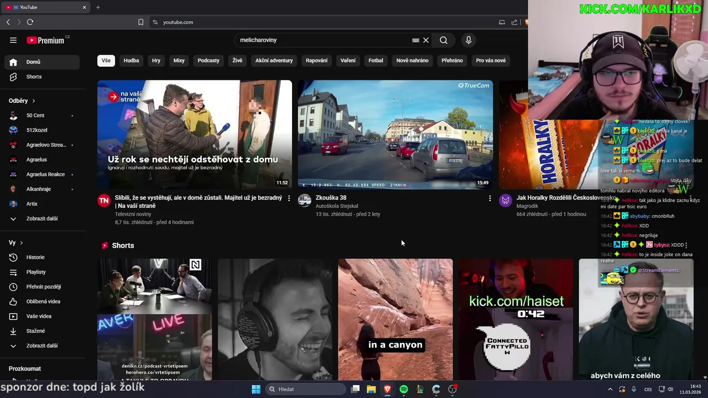Expand Zobrazit další under subscriptions
708x398 pixels.
click(42, 218)
